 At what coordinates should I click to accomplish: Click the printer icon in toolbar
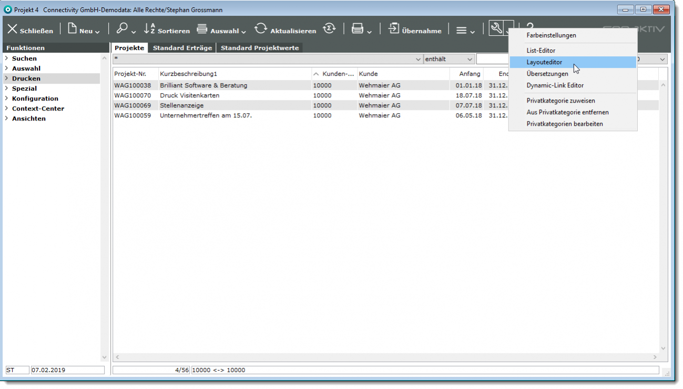tap(358, 28)
